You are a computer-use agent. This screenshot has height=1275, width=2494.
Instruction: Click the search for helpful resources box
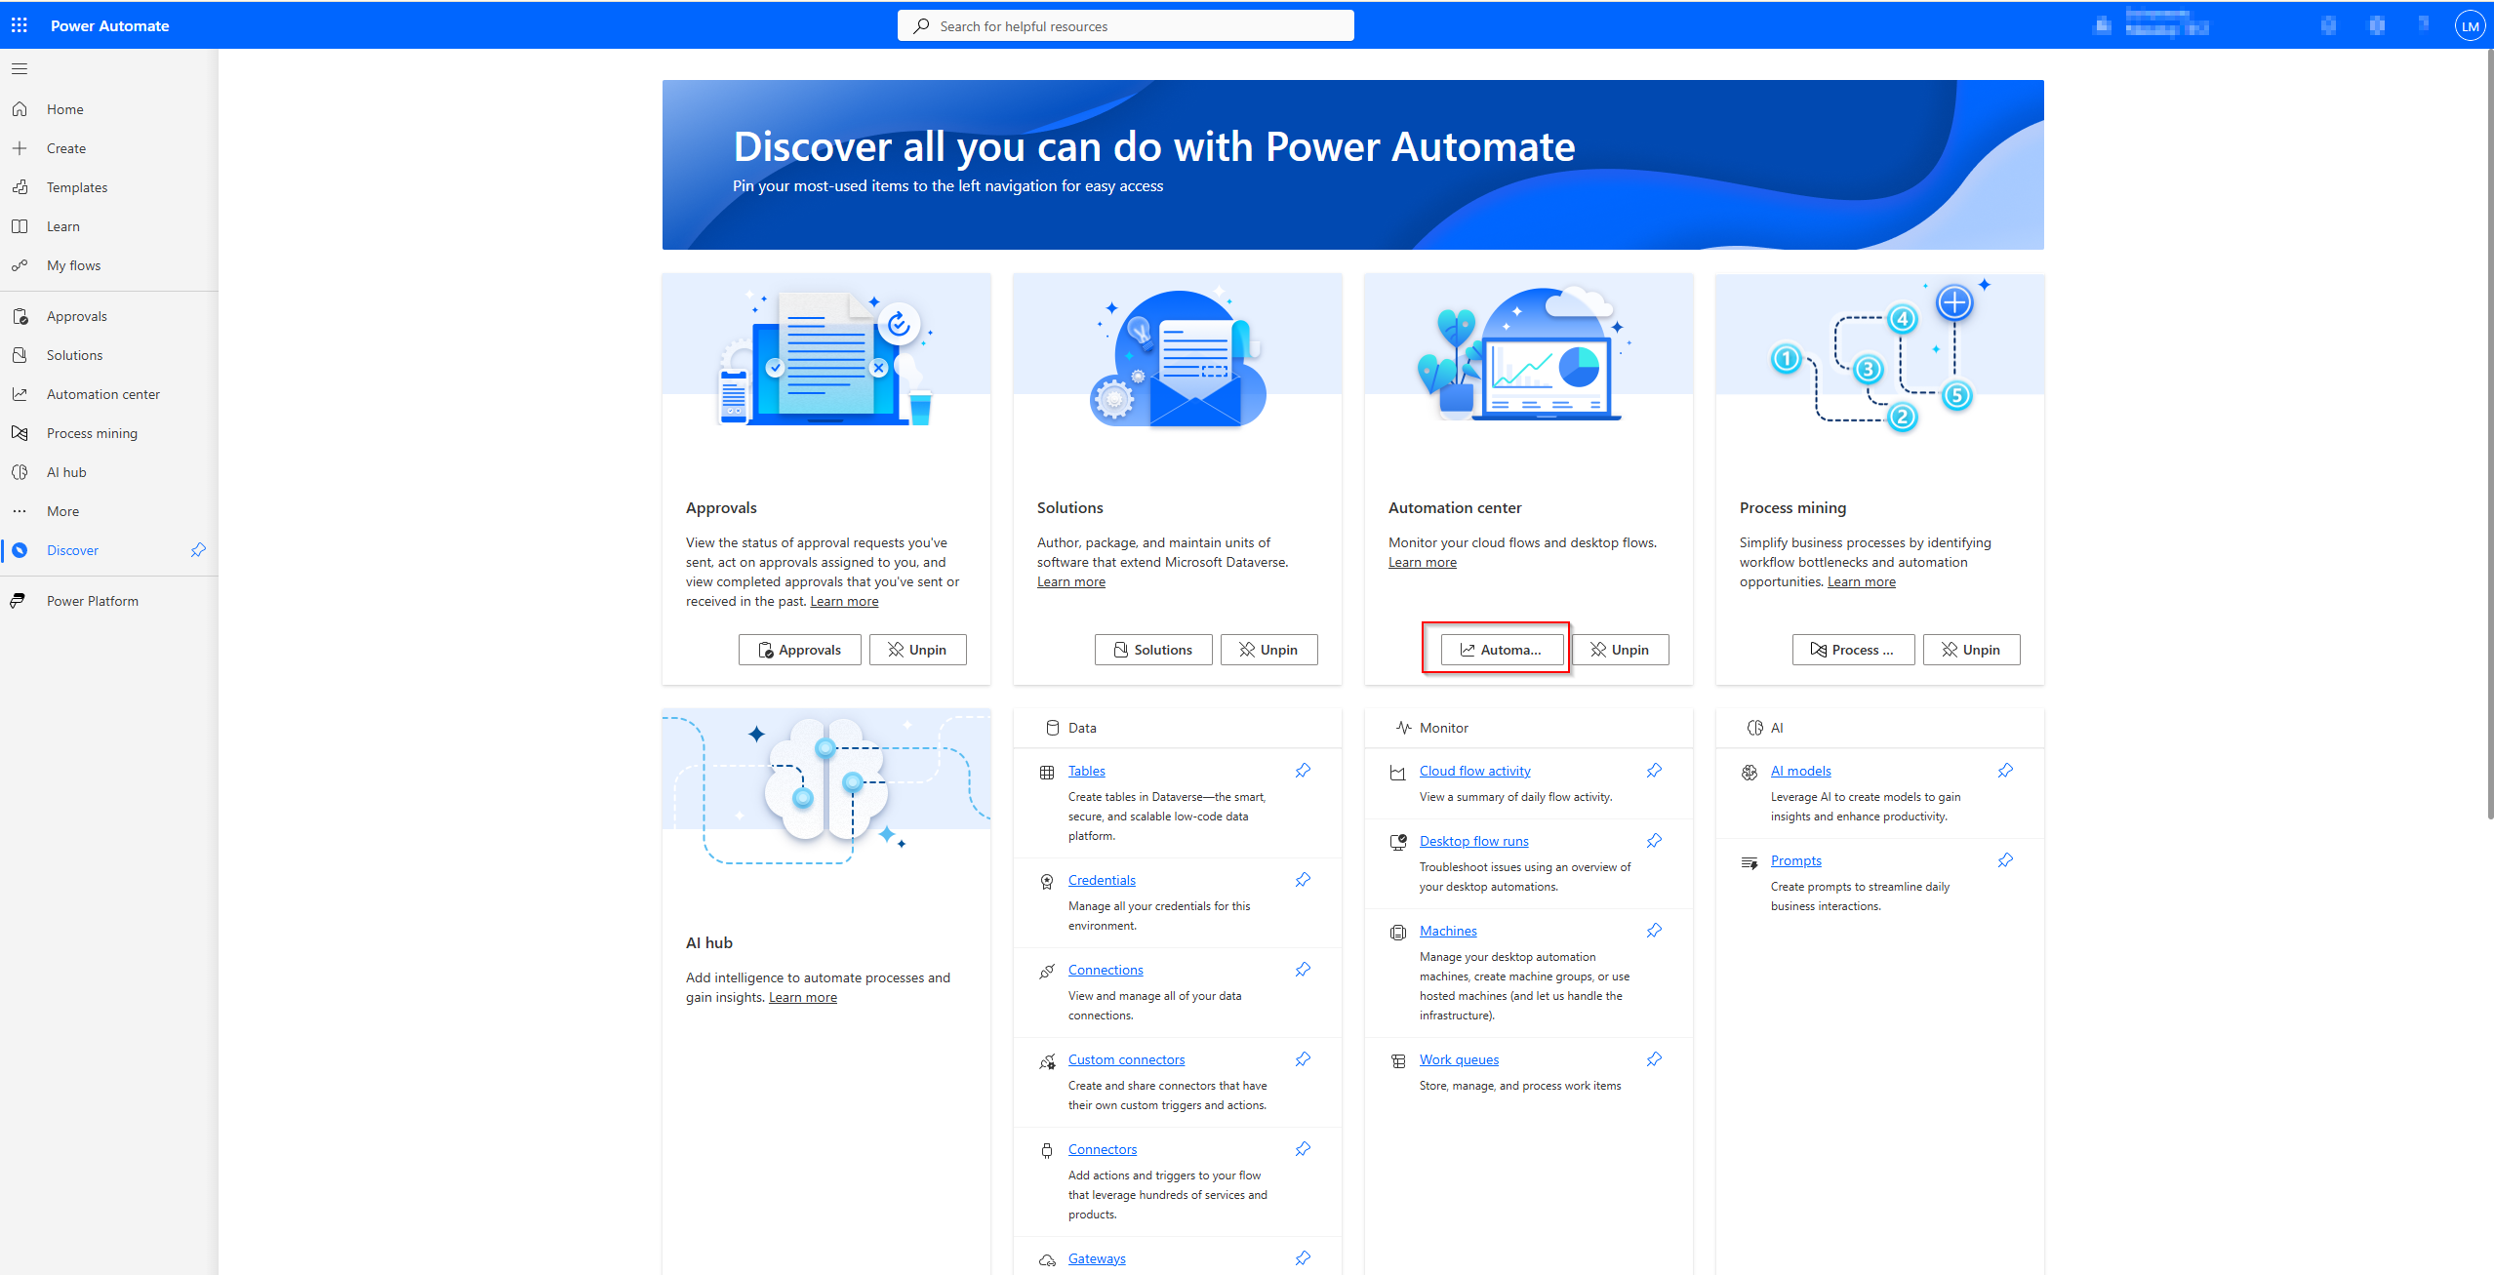[x=1125, y=26]
